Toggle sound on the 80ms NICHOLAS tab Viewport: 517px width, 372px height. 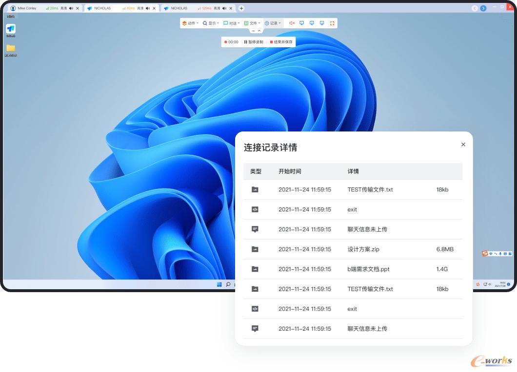point(148,8)
